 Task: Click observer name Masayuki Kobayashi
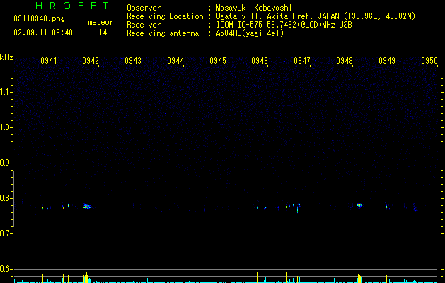pos(254,8)
